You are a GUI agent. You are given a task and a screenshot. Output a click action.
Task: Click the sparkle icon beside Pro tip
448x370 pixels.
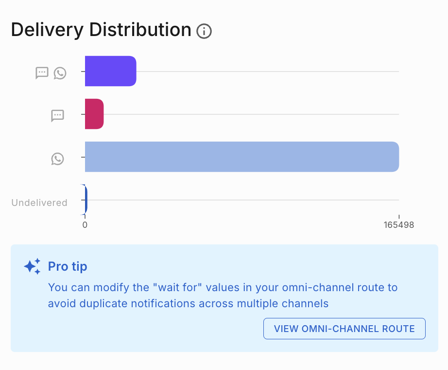32,266
